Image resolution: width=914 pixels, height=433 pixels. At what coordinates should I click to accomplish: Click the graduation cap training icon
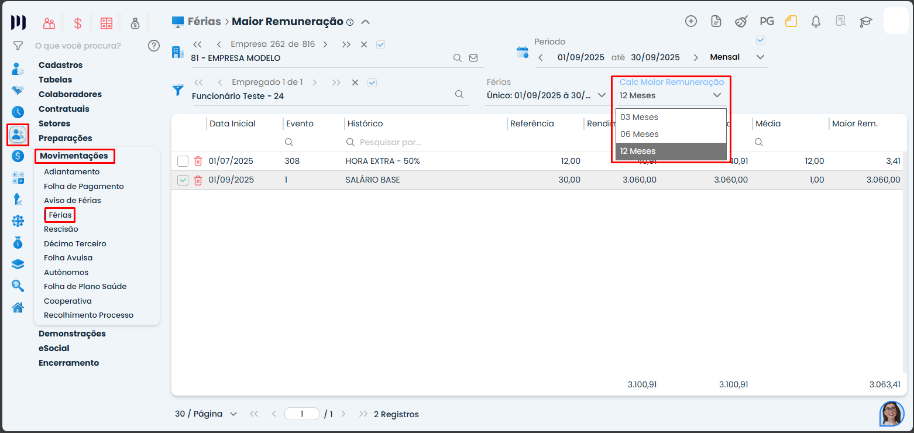(865, 22)
